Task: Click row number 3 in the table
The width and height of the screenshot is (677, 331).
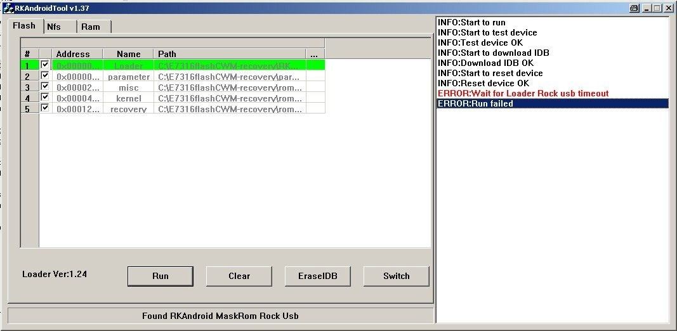Action: click(x=30, y=87)
